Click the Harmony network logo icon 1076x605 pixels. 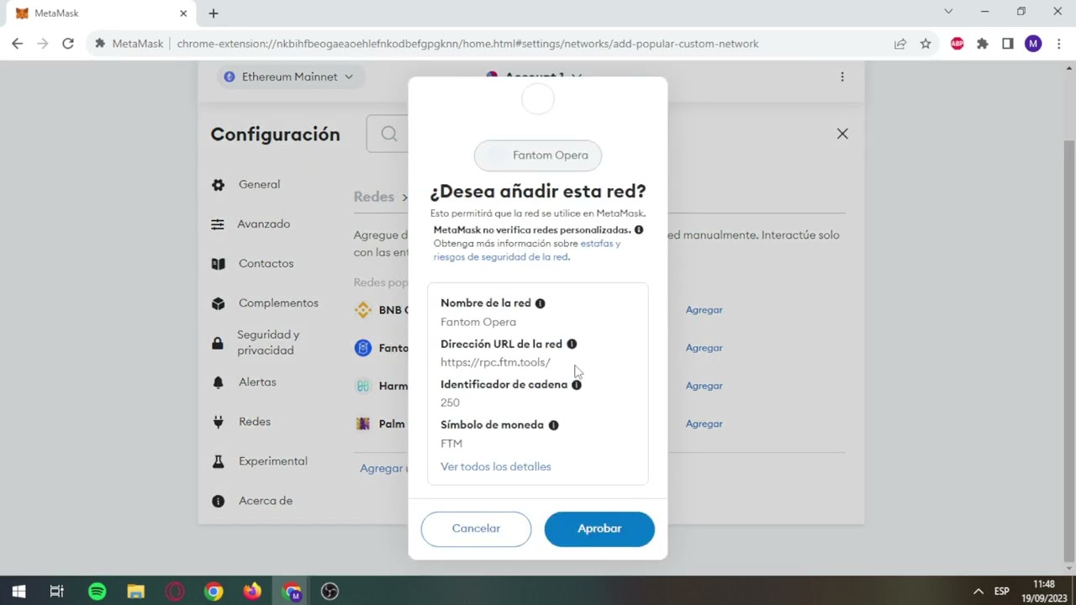click(363, 386)
